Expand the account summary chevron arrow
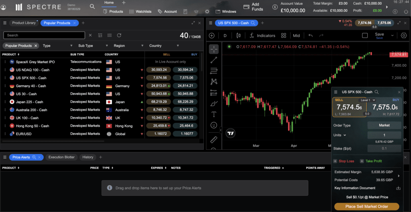This screenshot has width=411, height=212. tap(387, 7)
